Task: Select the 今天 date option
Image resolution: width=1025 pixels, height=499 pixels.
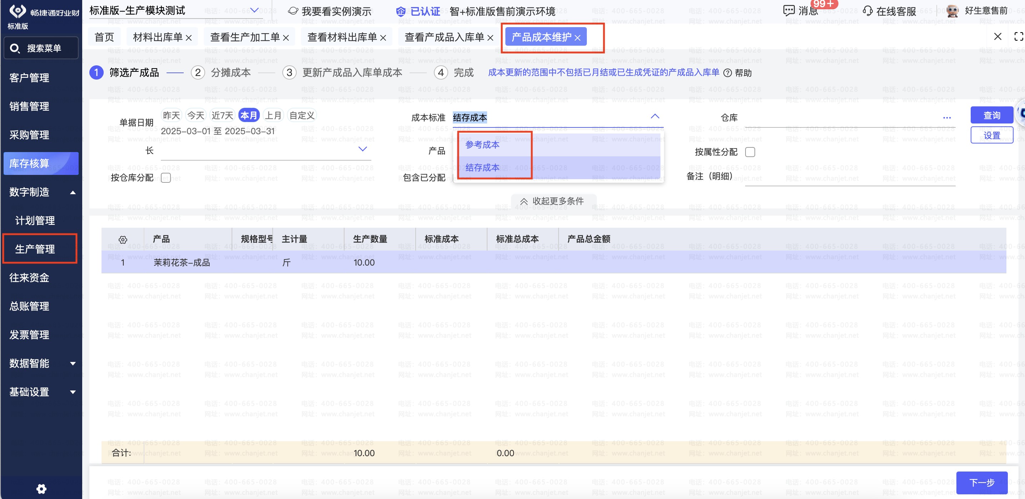Action: pyautogui.click(x=196, y=115)
